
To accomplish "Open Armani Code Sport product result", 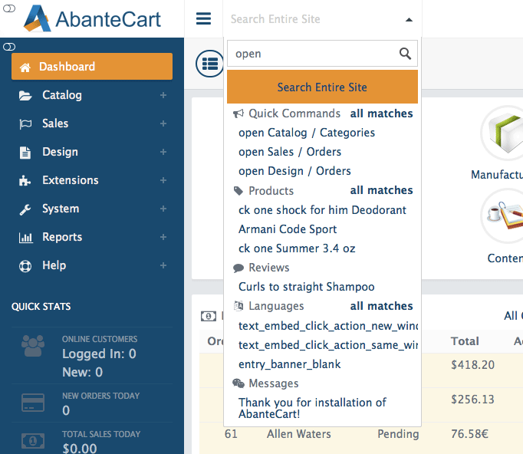I will pyautogui.click(x=288, y=229).
